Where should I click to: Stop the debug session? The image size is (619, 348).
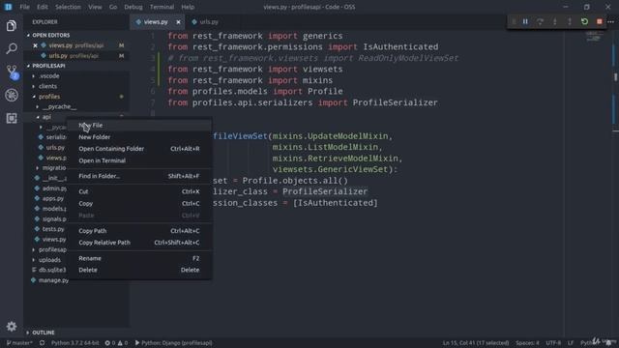[x=600, y=21]
